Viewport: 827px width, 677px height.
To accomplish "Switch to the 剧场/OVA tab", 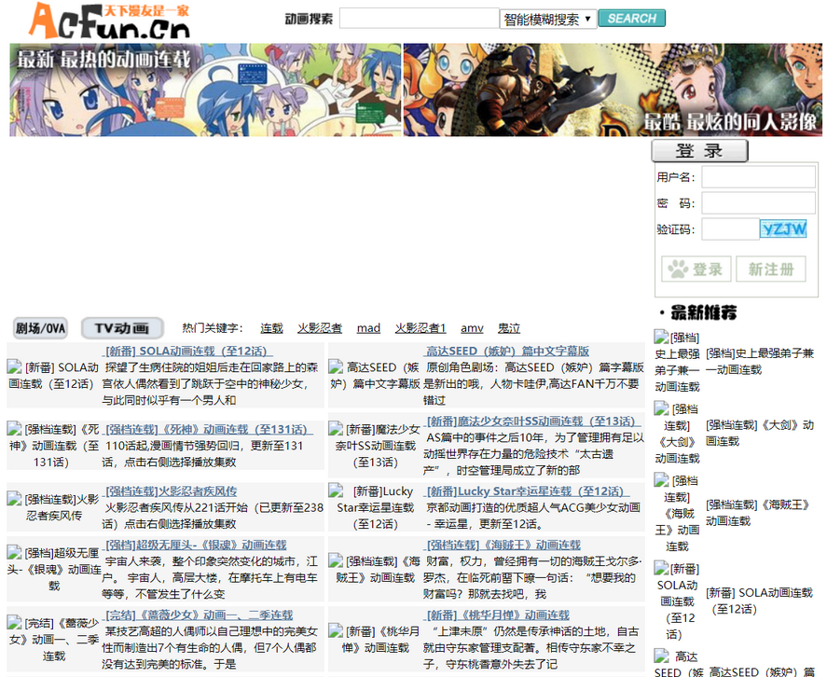I will tap(40, 328).
